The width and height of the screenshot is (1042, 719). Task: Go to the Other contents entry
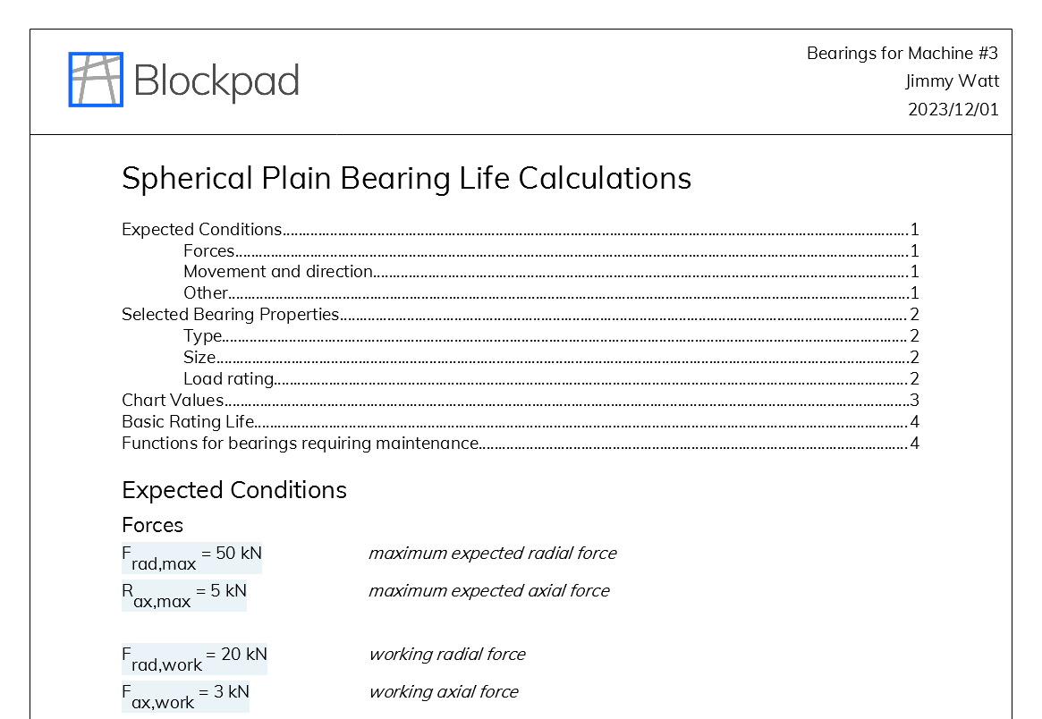206,293
